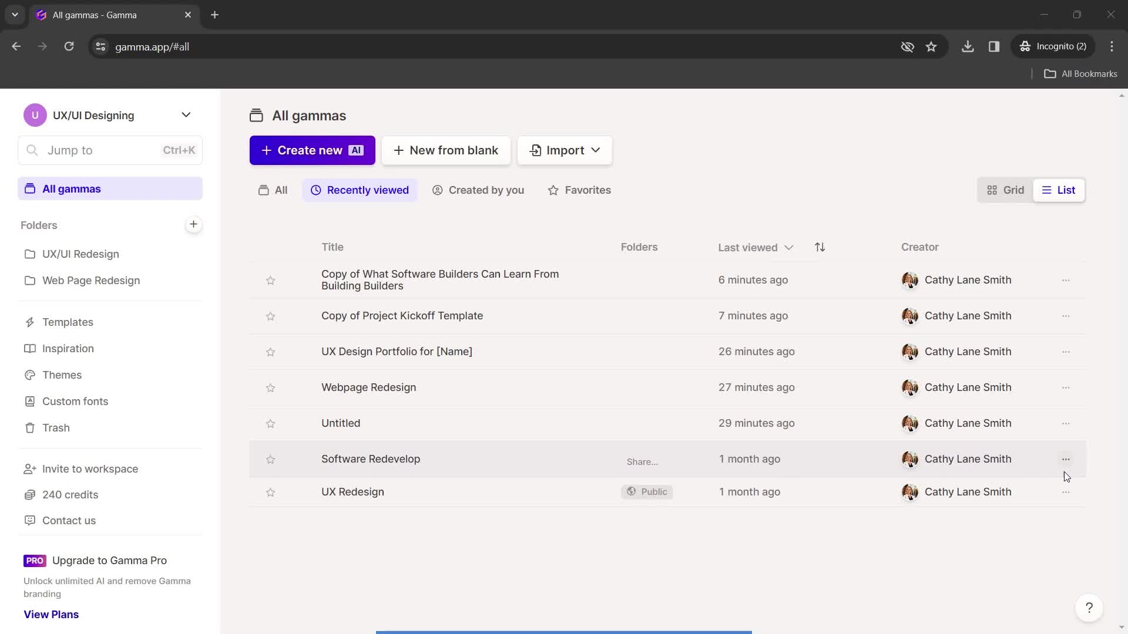Click the All gammas sidebar icon

pyautogui.click(x=30, y=189)
